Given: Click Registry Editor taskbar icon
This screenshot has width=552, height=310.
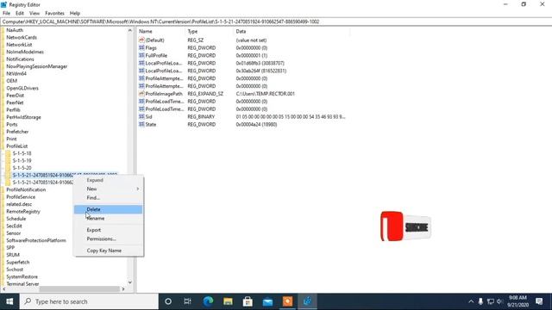Looking at the screenshot, I should coord(307,301).
